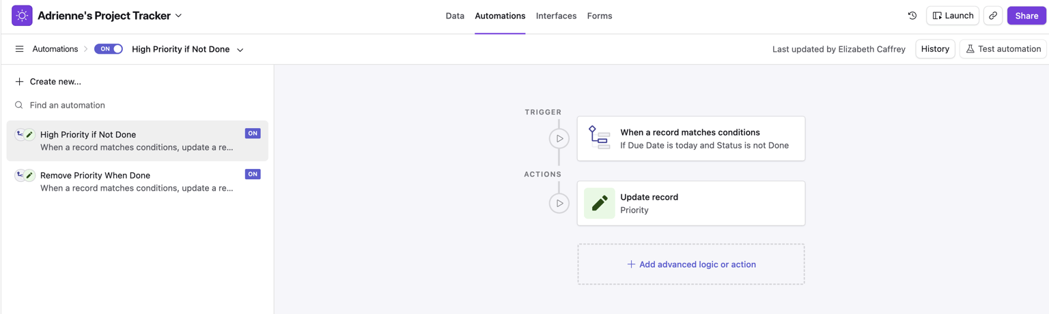
Task: Expand Adrienne's Project Tracker base dropdown
Action: (179, 16)
